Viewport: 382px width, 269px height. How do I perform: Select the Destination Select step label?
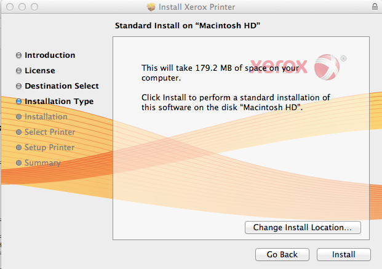click(62, 86)
